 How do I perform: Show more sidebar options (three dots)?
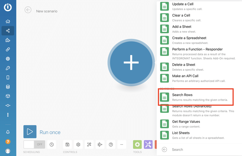(x=8, y=115)
